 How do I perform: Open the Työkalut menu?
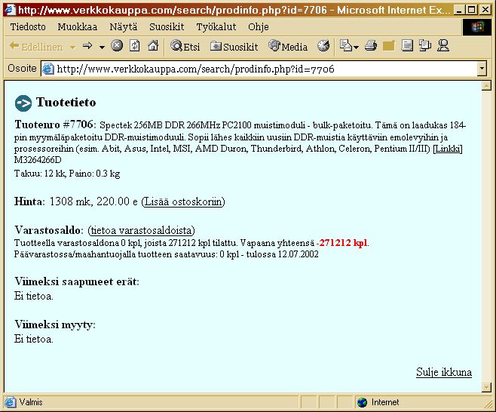(216, 26)
